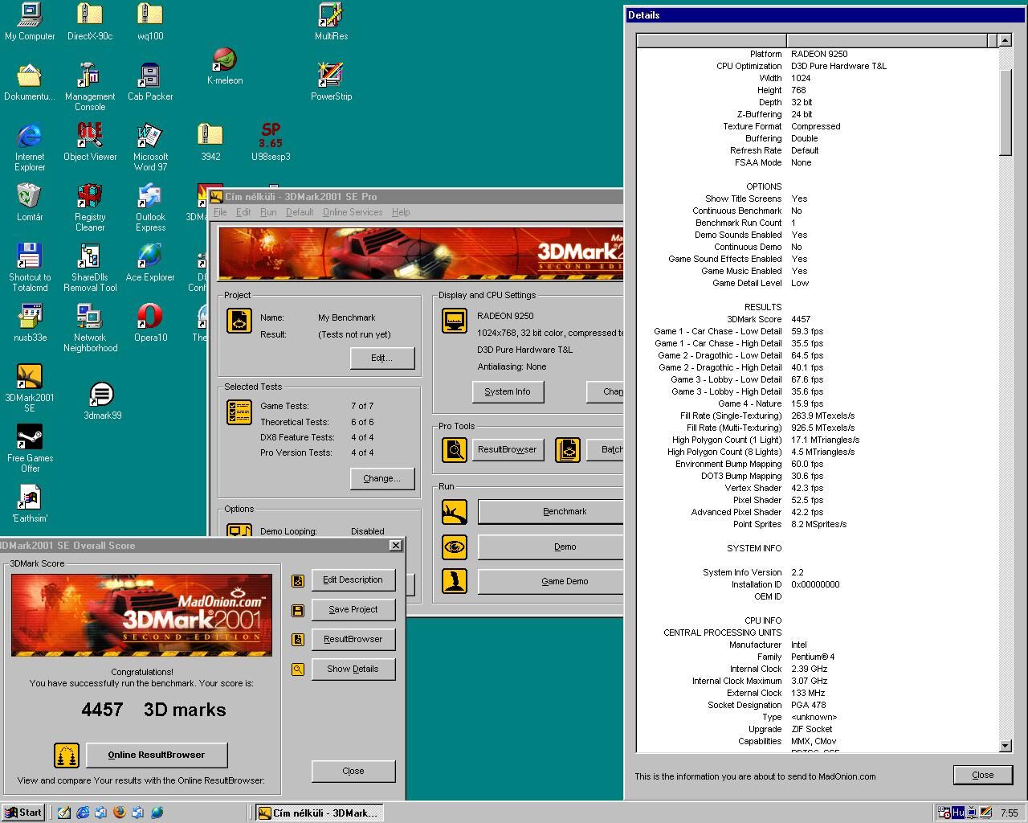Open Edit menu in 3DMark2001 window
Image resolution: width=1028 pixels, height=823 pixels.
click(243, 212)
